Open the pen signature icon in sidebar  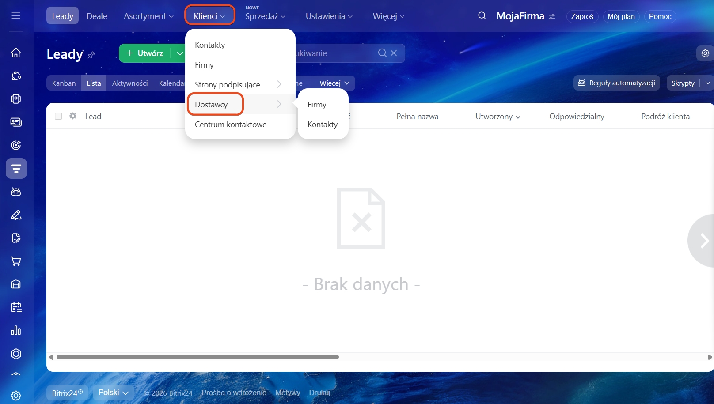pyautogui.click(x=16, y=215)
